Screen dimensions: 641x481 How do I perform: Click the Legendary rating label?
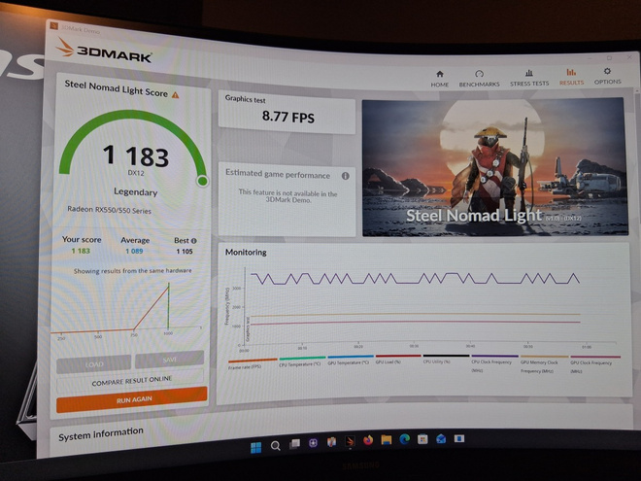[x=136, y=191]
